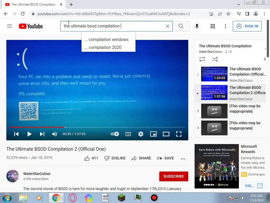Clear the search box with X
The width and height of the screenshot is (270, 203).
[167, 26]
